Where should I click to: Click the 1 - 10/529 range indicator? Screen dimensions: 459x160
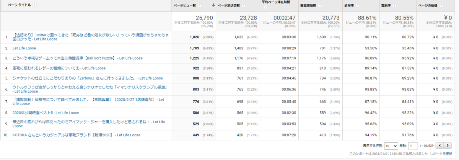point(426,146)
